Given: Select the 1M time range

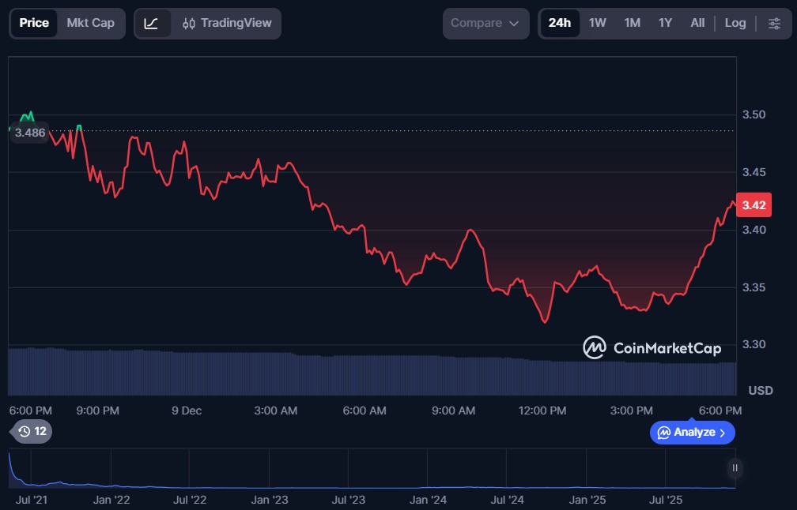Looking at the screenshot, I should (632, 23).
